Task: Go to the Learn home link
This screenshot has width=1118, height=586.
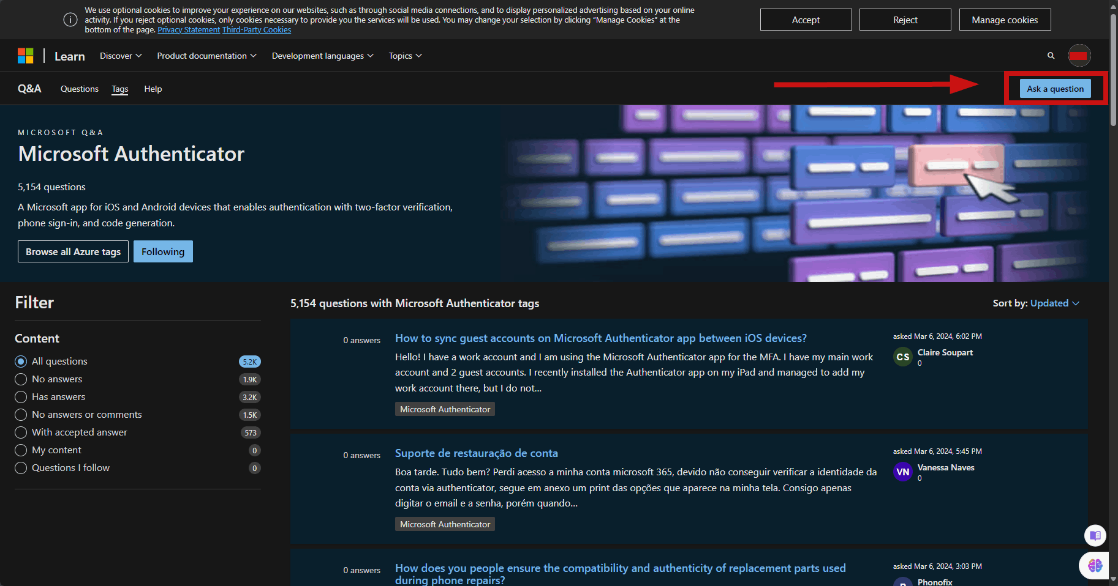Action: click(x=70, y=56)
